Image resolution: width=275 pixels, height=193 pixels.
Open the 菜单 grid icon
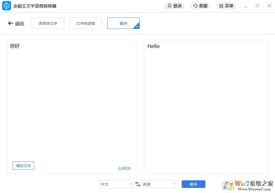point(226,6)
